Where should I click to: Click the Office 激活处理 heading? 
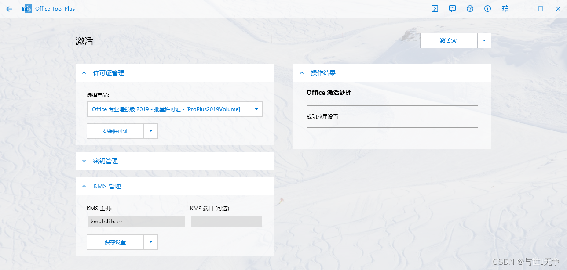(329, 93)
